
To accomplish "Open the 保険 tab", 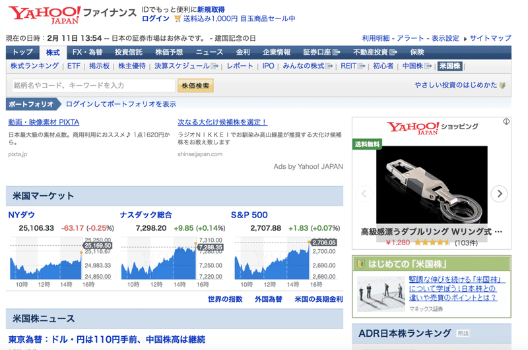I will (417, 52).
